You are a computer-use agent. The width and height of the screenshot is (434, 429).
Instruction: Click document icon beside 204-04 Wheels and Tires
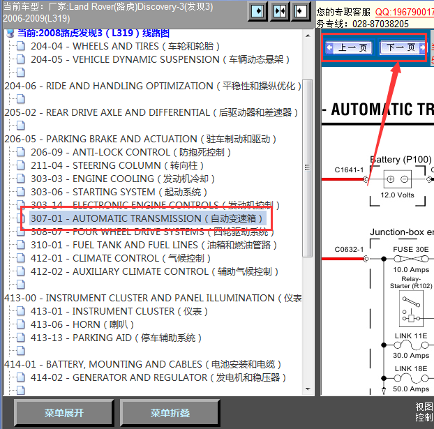click(x=21, y=45)
